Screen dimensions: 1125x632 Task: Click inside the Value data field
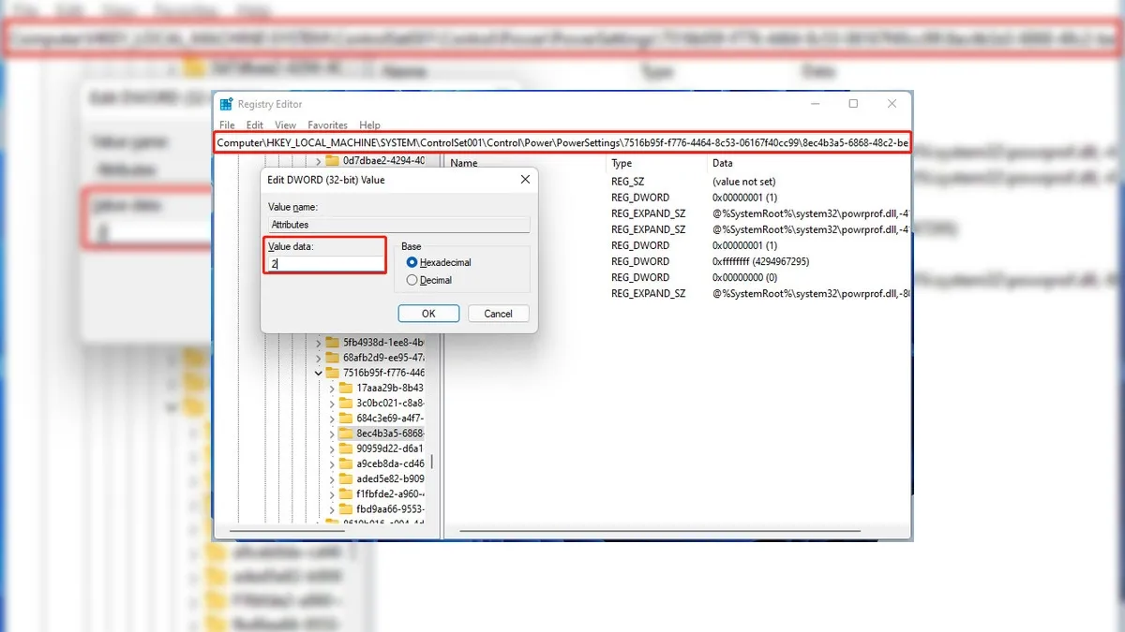pos(323,265)
